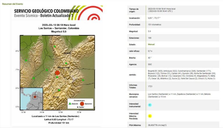Screen dimensions: 223x128
Task: Click the red epicenter marker on the map
Action: (57, 73)
